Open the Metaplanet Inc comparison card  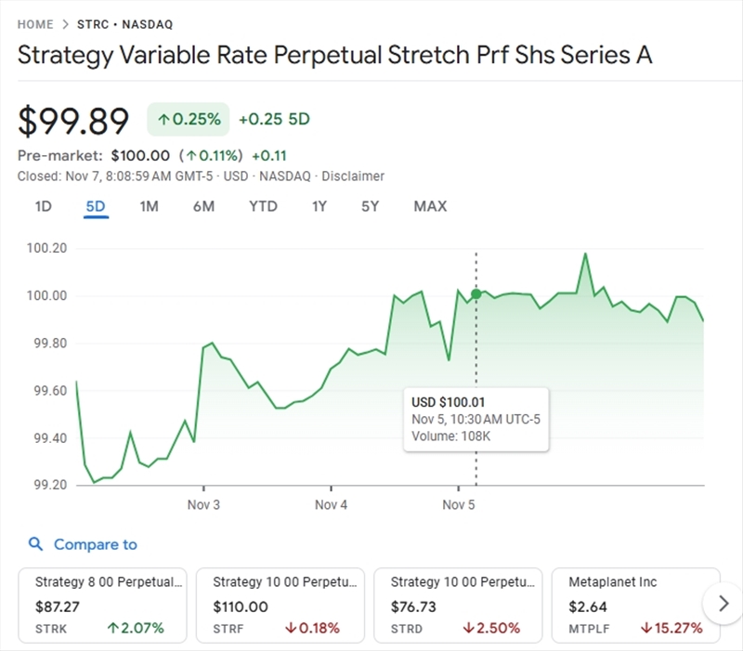[x=635, y=605]
